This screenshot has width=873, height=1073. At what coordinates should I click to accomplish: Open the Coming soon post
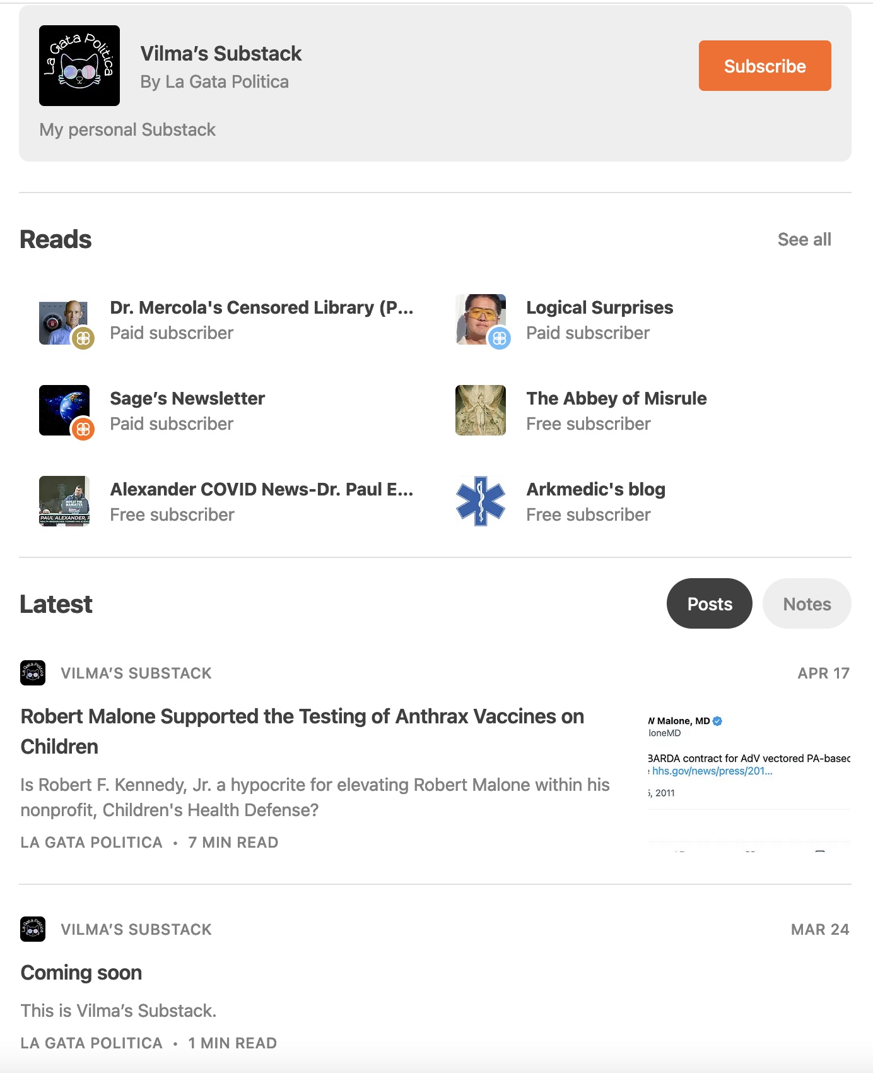(81, 973)
